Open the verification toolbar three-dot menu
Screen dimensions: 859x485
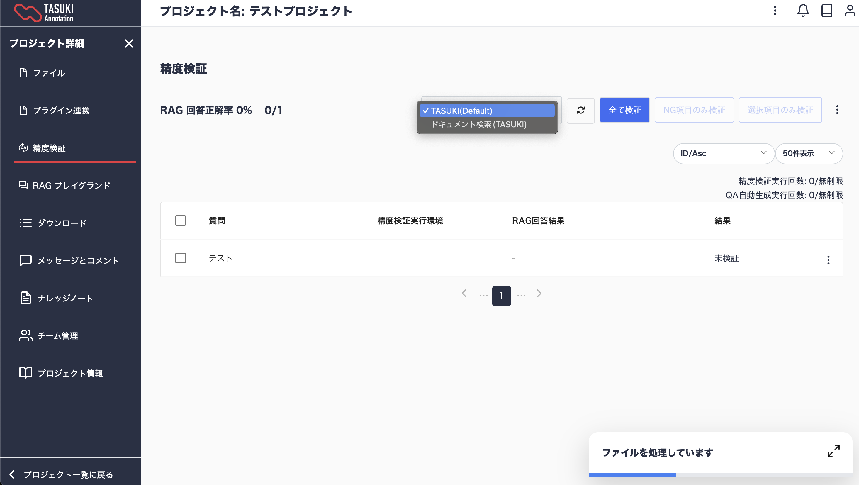point(837,110)
